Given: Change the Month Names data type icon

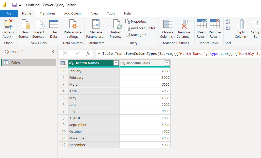Looking at the screenshot, I should tap(71, 63).
